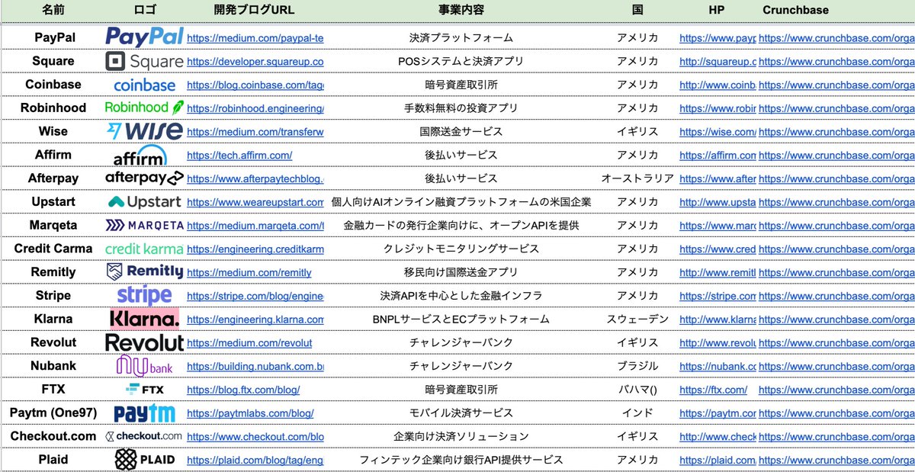Open the blog.ftx.com/blog link

pos(243,390)
